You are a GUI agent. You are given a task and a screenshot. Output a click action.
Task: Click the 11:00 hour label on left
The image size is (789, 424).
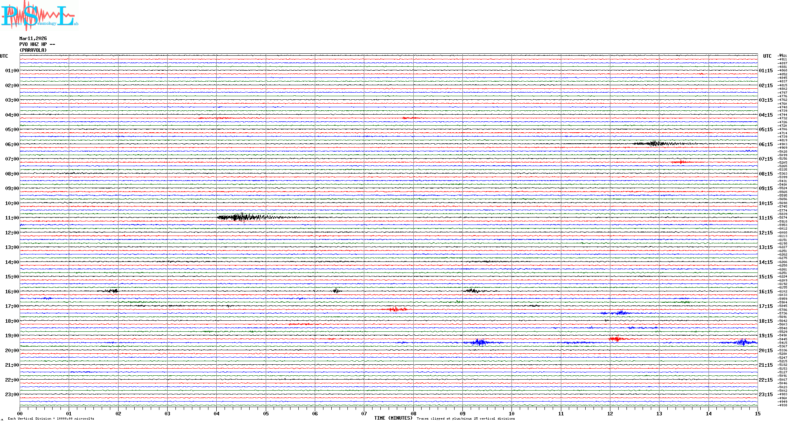click(12, 218)
